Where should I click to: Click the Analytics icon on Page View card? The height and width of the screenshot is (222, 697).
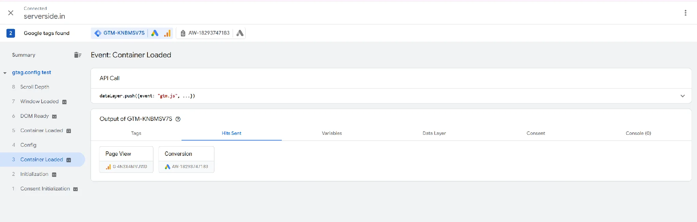108,167
